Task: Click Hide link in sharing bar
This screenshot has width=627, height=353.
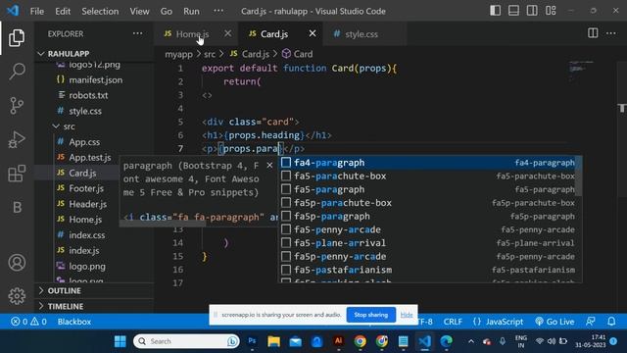Action: point(407,315)
